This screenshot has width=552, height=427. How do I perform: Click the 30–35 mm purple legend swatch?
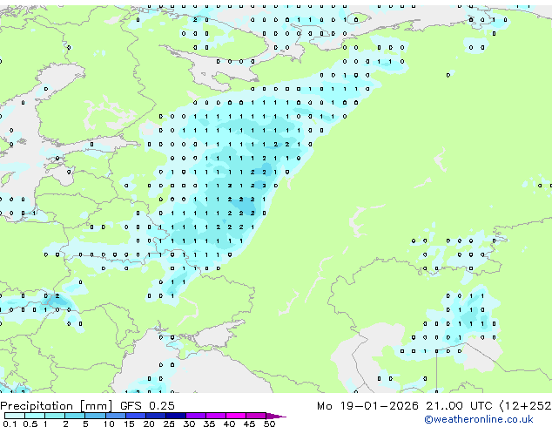196,416
